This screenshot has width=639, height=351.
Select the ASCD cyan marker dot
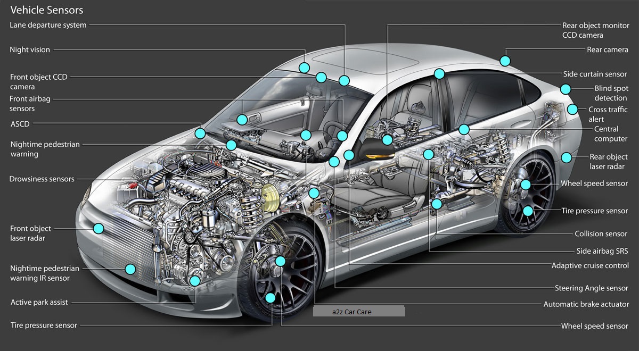(200, 133)
